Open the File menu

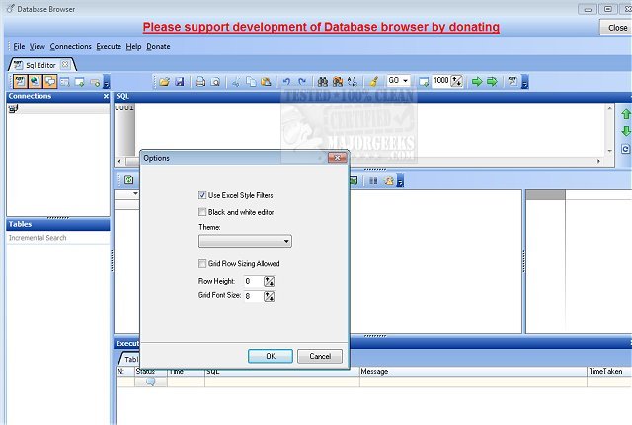[19, 46]
